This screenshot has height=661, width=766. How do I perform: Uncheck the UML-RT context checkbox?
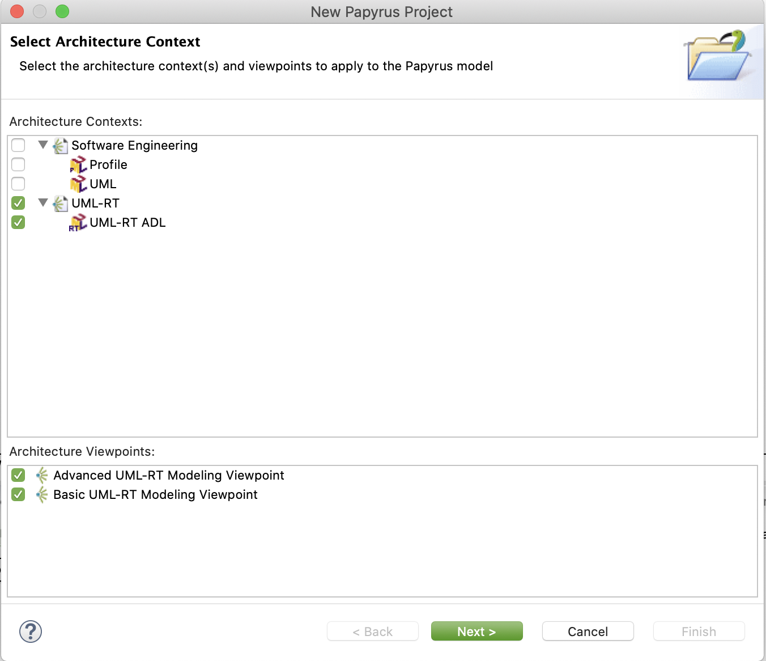[18, 203]
